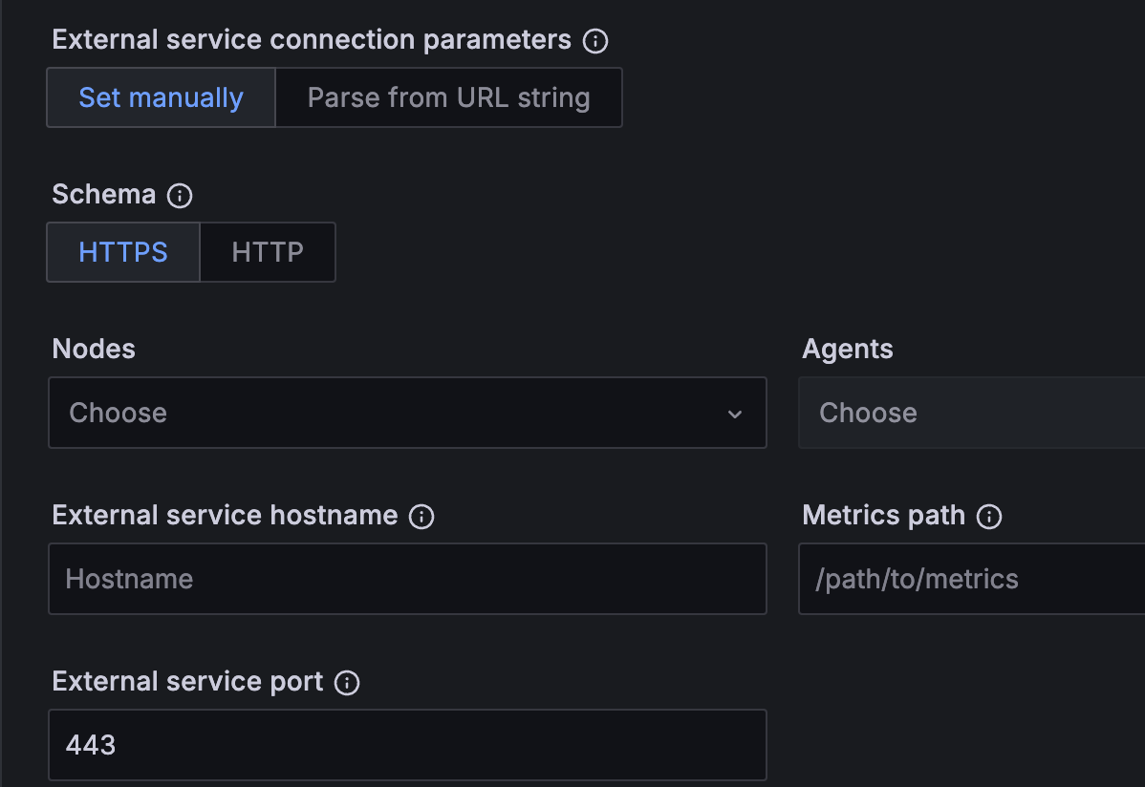
Task: Select the HTTPS schema option
Action: (x=123, y=251)
